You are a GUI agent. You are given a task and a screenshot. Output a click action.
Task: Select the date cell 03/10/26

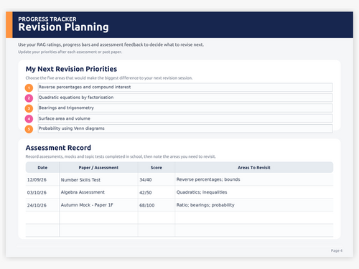coord(42,192)
